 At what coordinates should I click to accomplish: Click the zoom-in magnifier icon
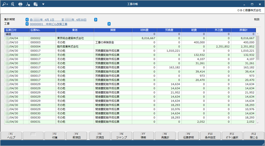5,4
